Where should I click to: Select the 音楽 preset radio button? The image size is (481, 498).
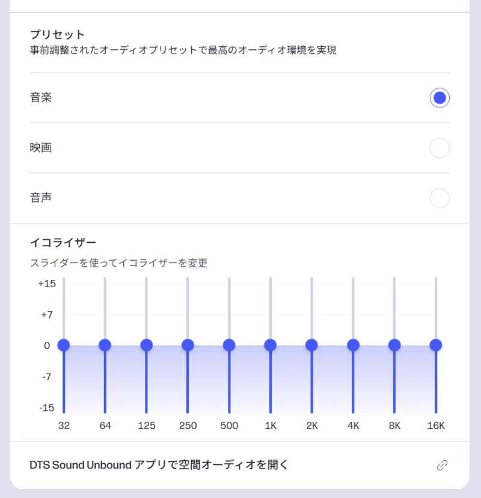(x=440, y=97)
